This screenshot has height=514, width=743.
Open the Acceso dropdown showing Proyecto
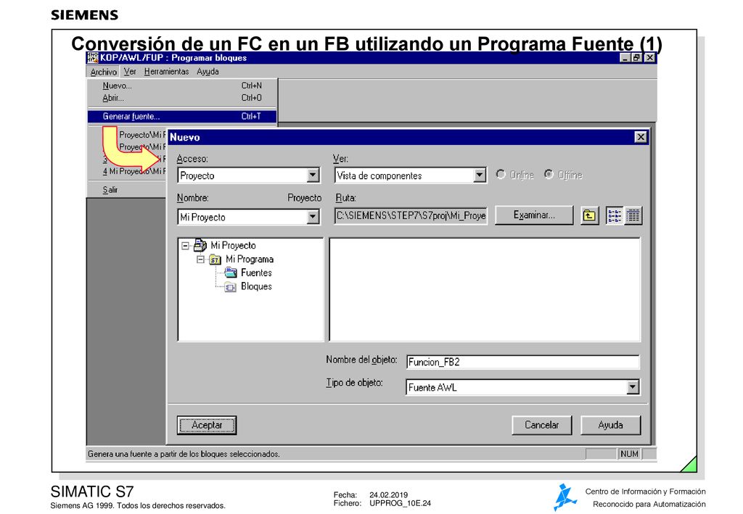point(313,175)
